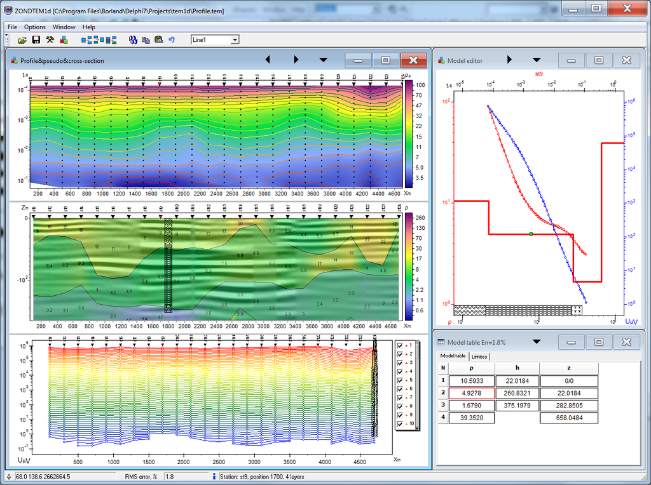Screen dimensions: 651x485
Task: Open a profile file with the Open icon
Action: (22, 40)
